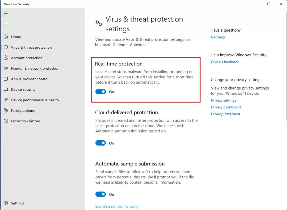
Task: Turn off Cloud-delivered protection
Action: tap(101, 143)
